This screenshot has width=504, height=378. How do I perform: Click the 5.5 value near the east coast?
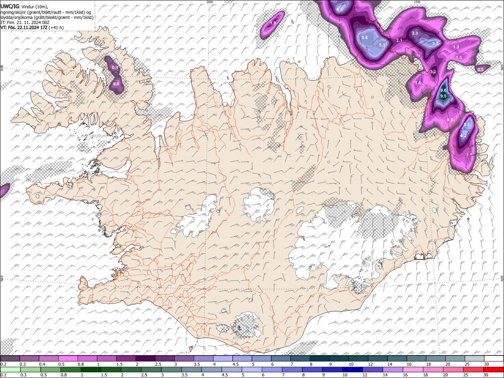pos(467,124)
